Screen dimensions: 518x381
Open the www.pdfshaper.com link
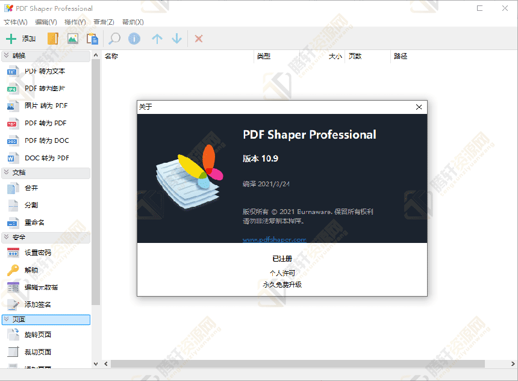[x=274, y=239]
